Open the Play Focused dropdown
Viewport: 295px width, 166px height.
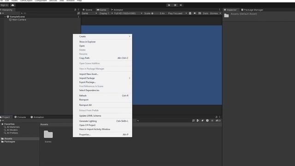[x=177, y=13]
